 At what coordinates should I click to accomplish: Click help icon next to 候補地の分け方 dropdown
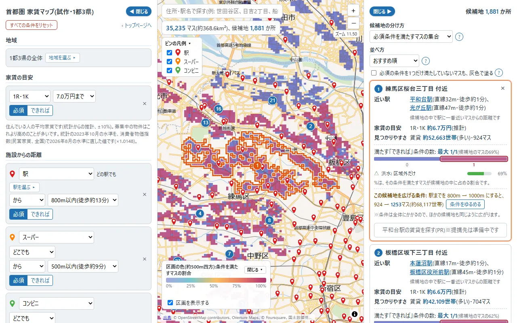point(459,37)
